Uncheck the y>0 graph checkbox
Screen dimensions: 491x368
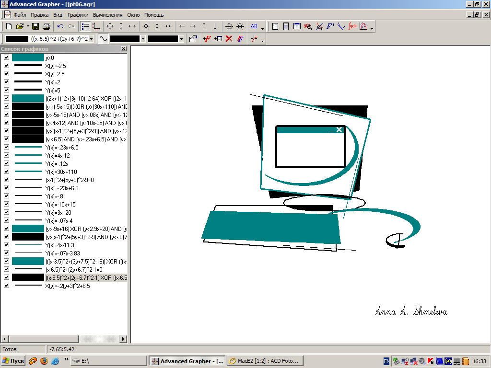pos(6,58)
